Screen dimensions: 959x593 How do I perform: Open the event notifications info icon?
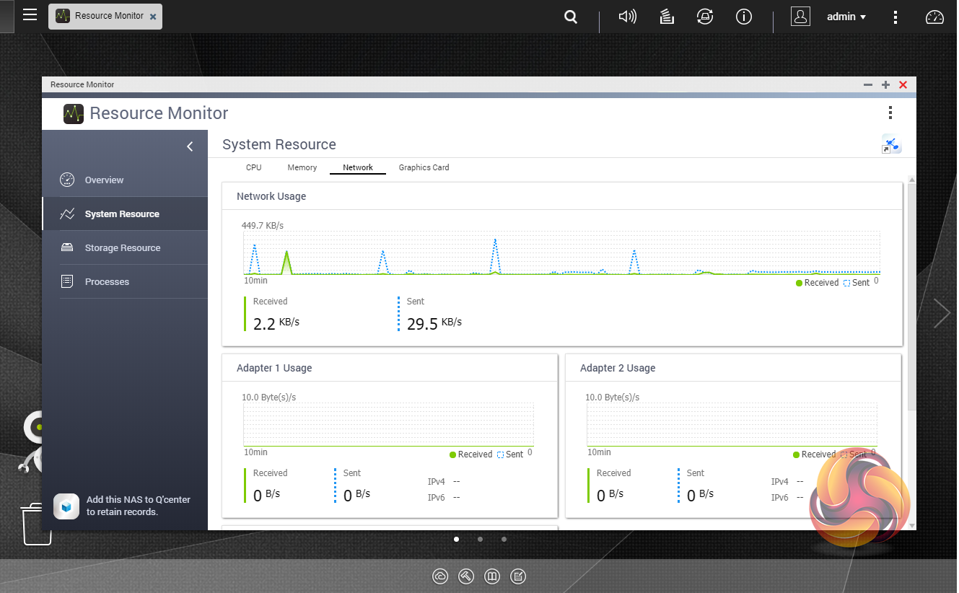(x=744, y=17)
